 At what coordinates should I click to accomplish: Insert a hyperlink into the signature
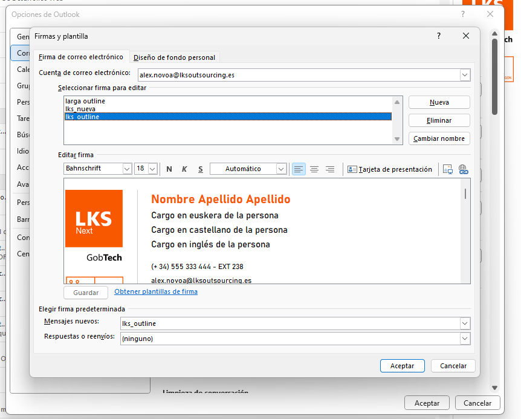[x=463, y=169]
